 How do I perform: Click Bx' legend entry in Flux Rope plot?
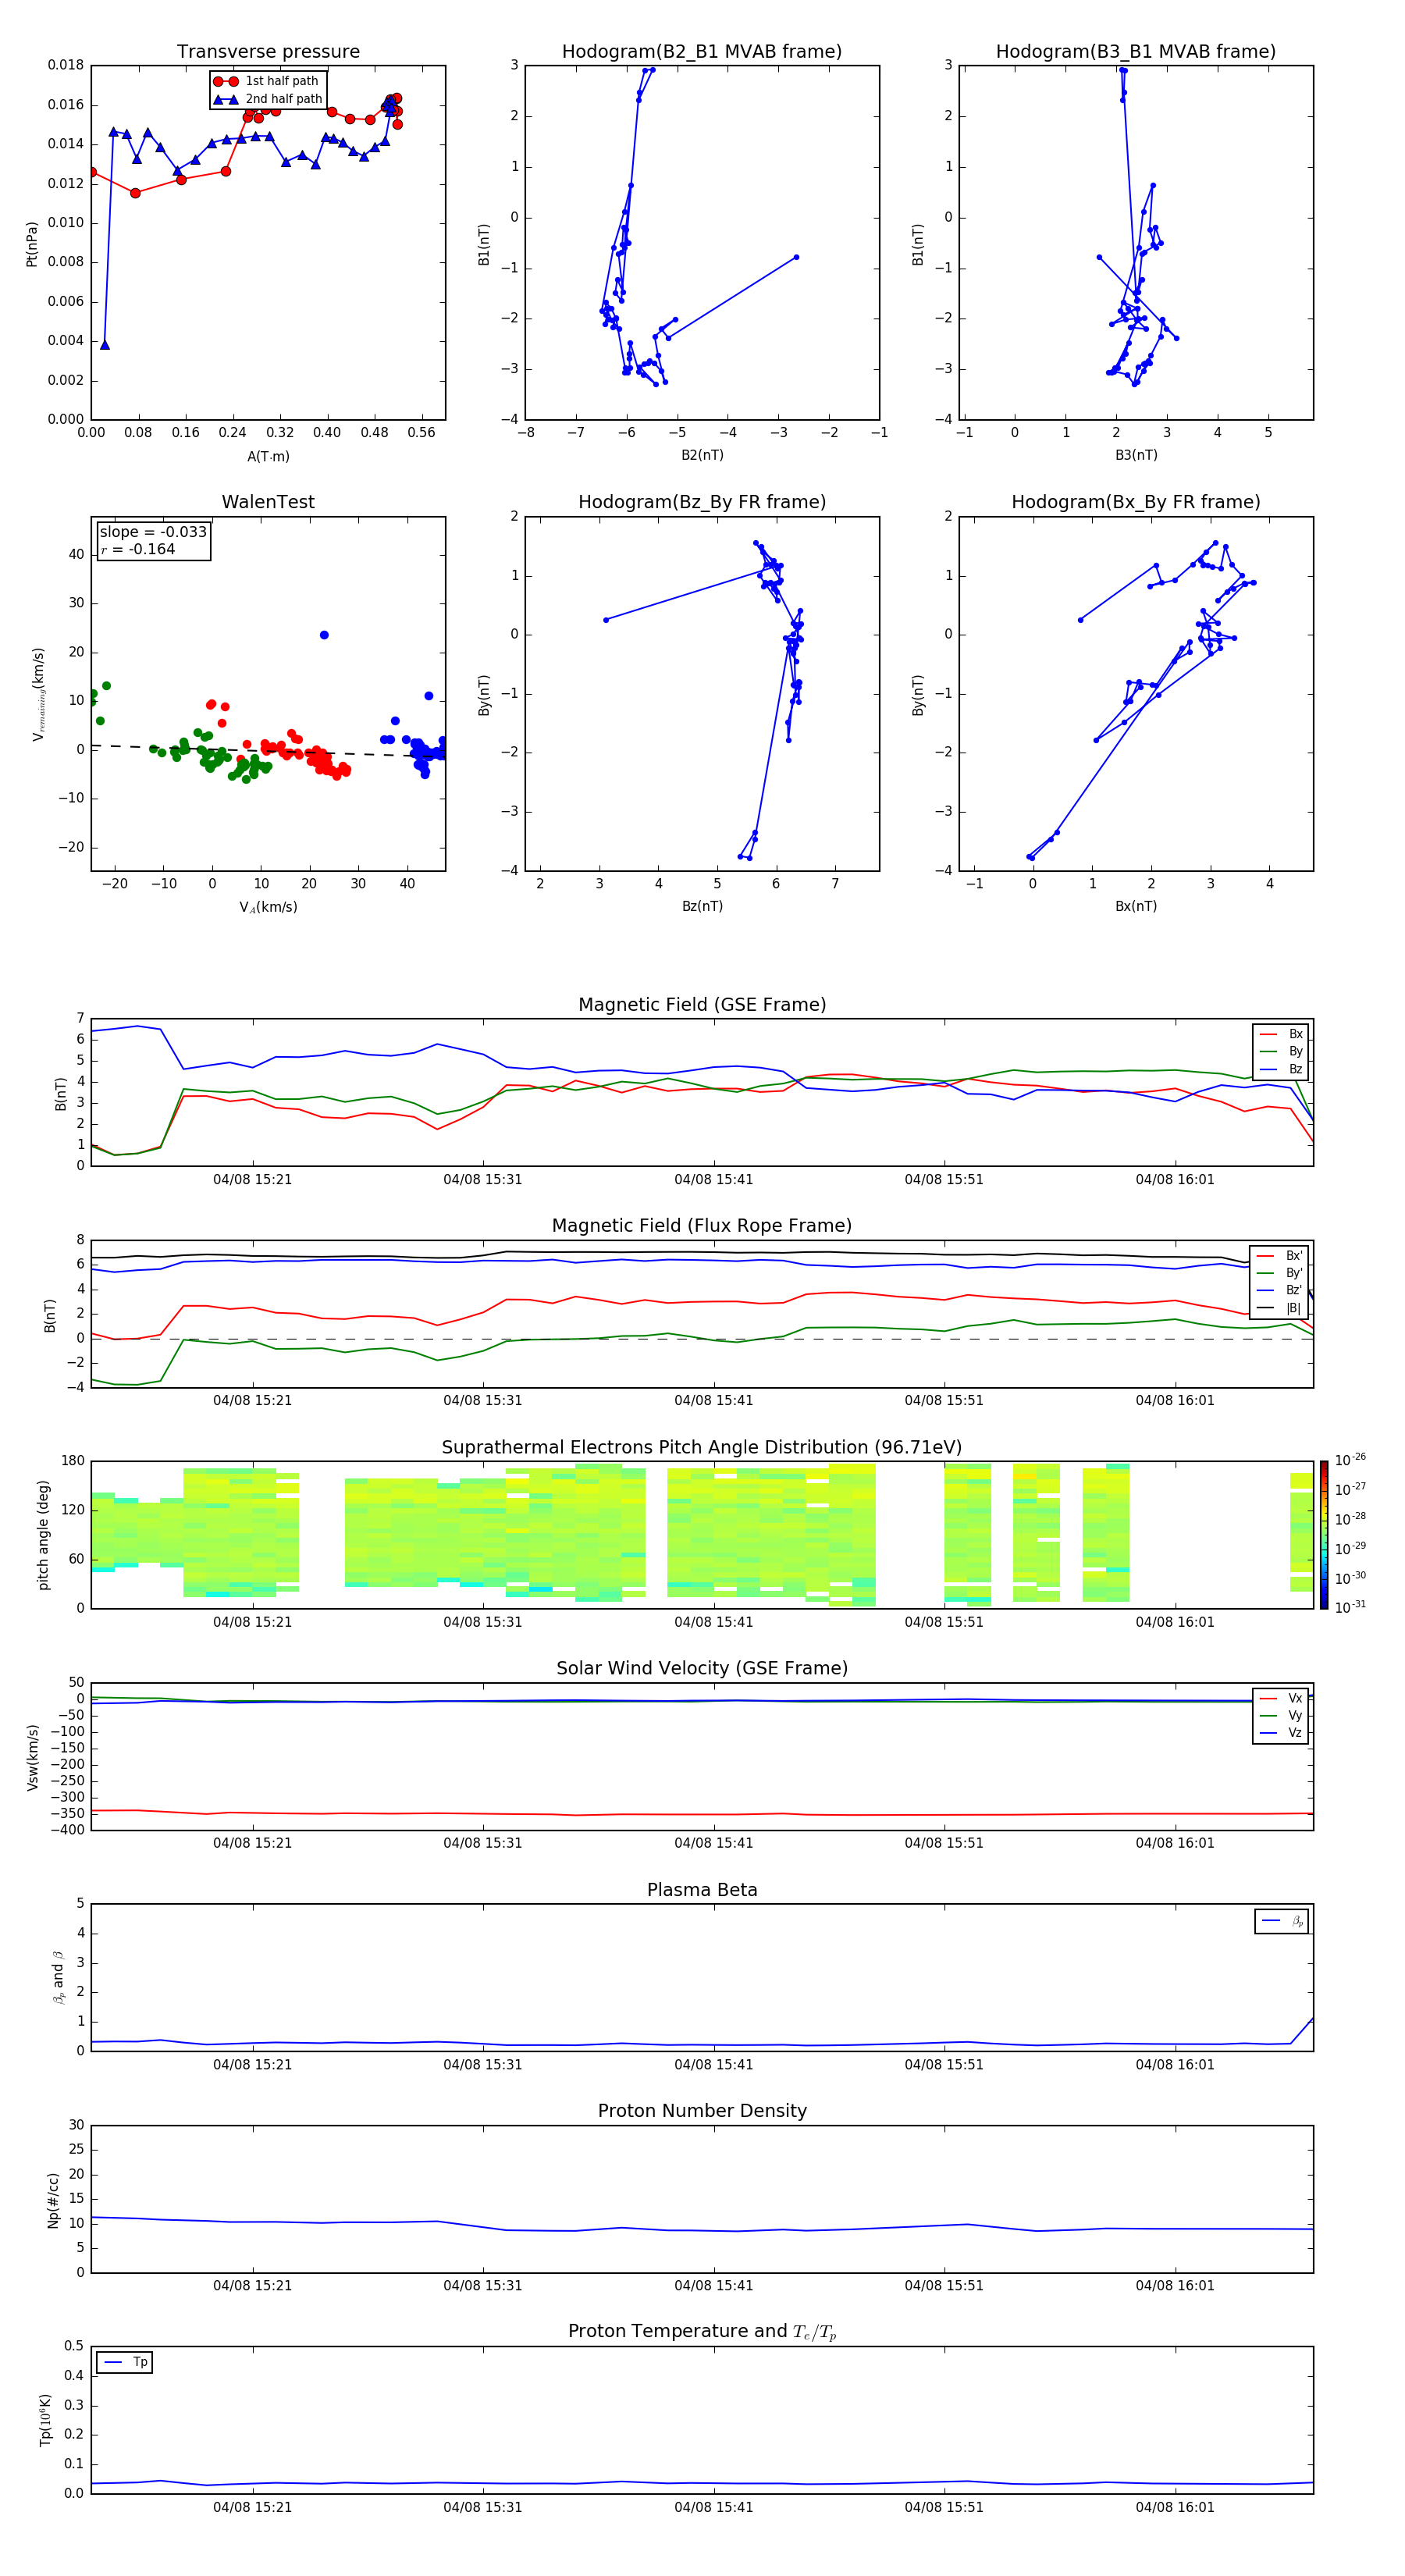(x=1281, y=1256)
